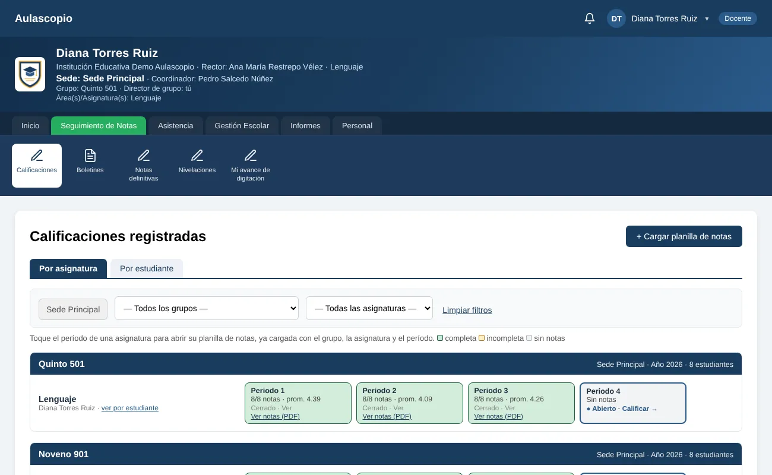Screen dimensions: 772x475
Task: Click the Docente role badge
Action: tap(738, 18)
